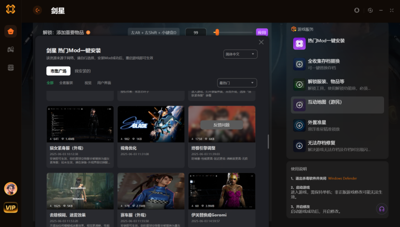Click the purple 应用 button
The image size is (400, 227).
262,32
